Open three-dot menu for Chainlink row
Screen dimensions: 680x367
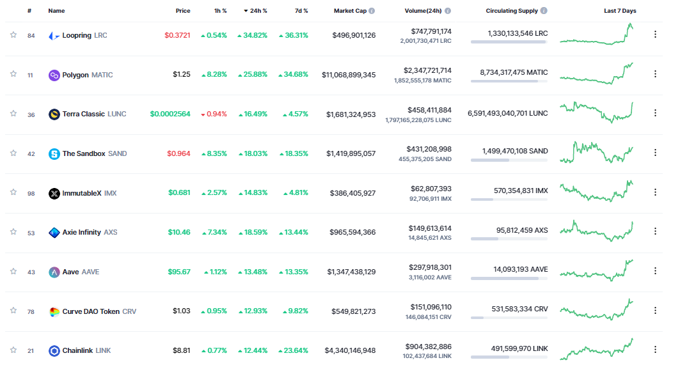point(655,349)
